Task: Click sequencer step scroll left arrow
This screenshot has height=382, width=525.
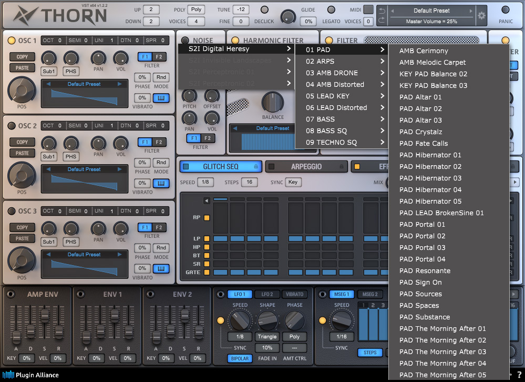Action: click(x=207, y=200)
